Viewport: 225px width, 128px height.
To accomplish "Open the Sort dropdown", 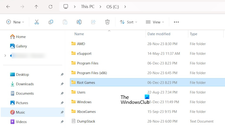I will pos(128,22).
